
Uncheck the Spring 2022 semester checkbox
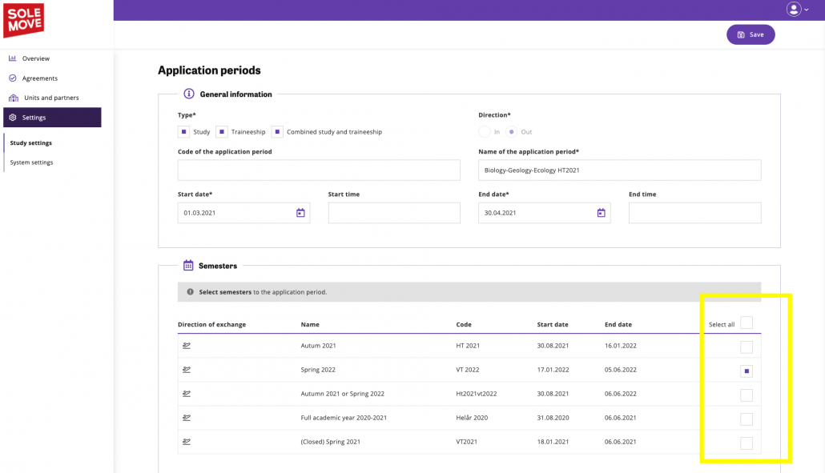click(x=747, y=371)
